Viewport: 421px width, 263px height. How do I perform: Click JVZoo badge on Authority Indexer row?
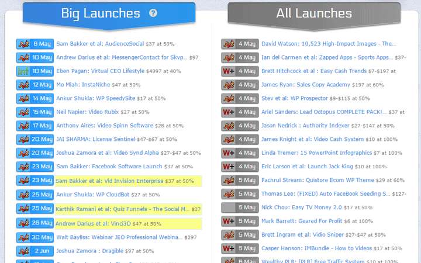[x=229, y=126]
